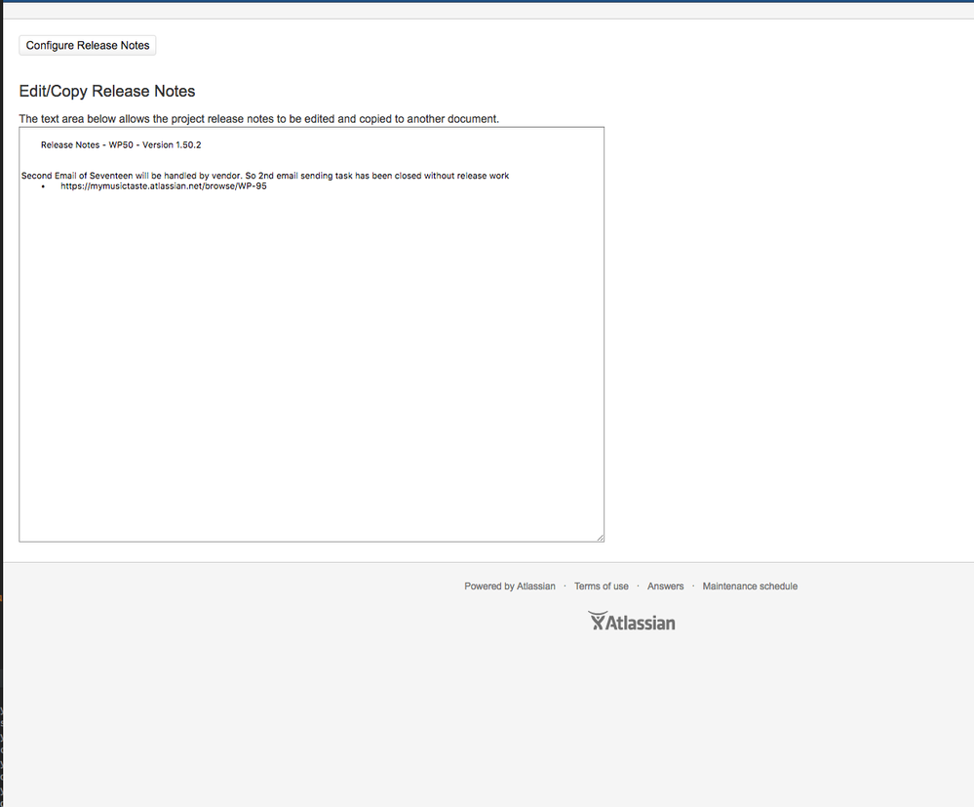Viewport: 974px width, 807px height.
Task: Open Maintenance schedule link
Action: [750, 586]
